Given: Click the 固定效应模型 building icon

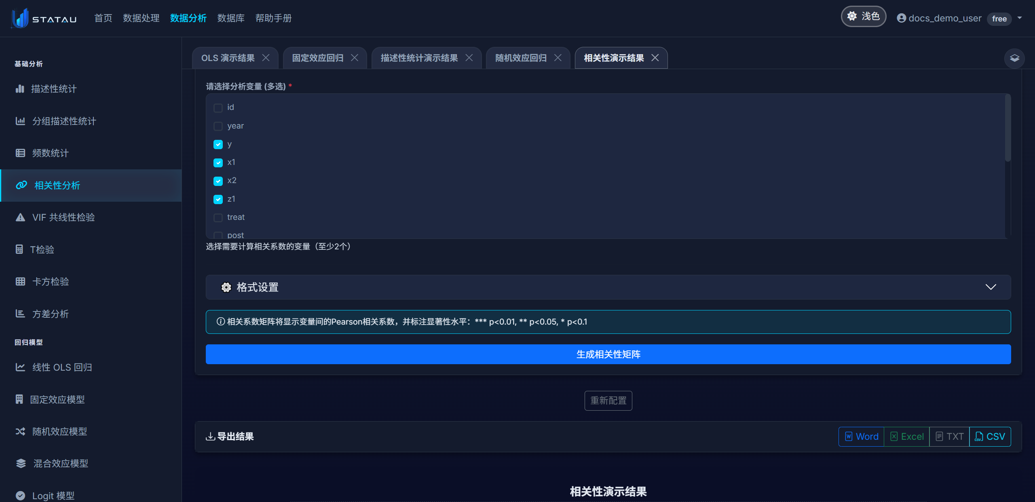Looking at the screenshot, I should click(19, 399).
